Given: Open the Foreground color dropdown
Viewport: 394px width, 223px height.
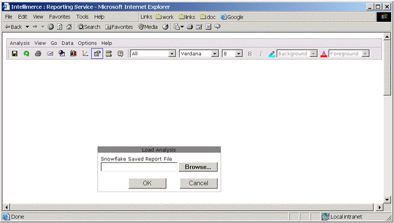Looking at the screenshot, I should click(365, 54).
